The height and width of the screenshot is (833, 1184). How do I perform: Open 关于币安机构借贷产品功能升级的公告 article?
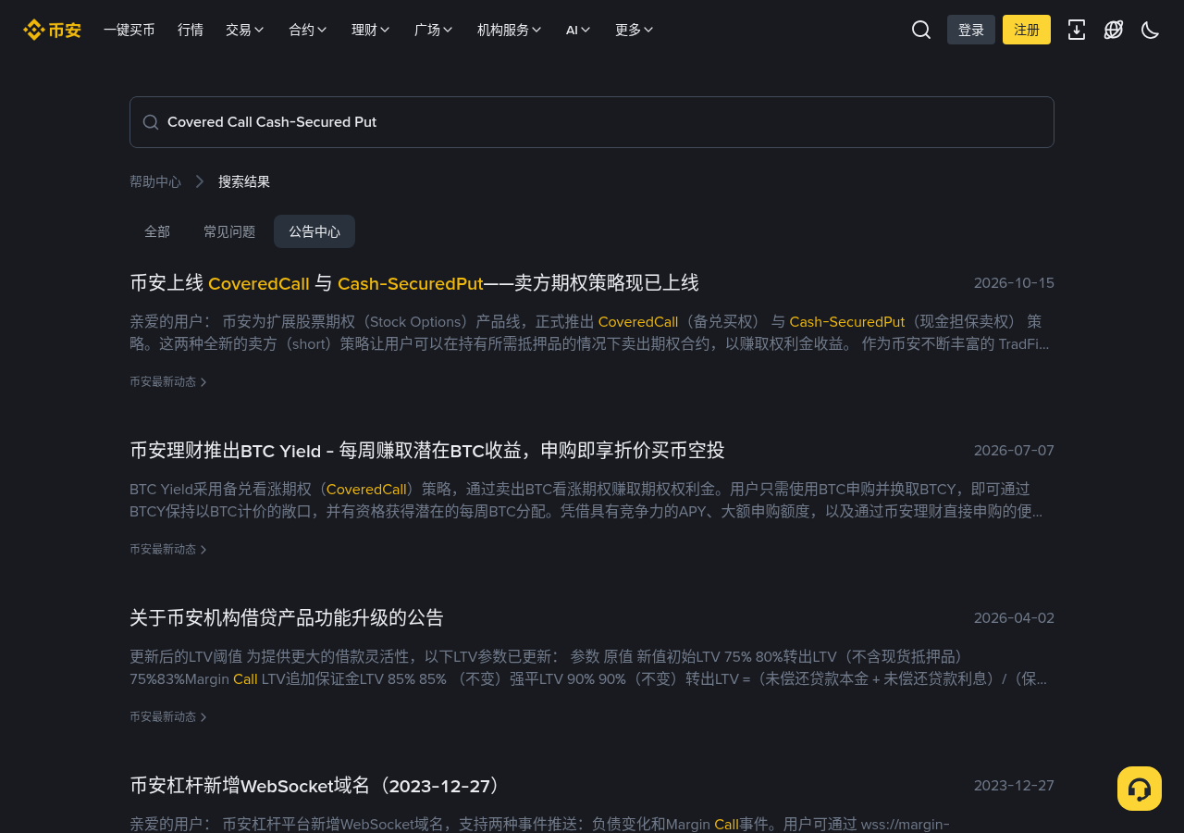pyautogui.click(x=287, y=618)
